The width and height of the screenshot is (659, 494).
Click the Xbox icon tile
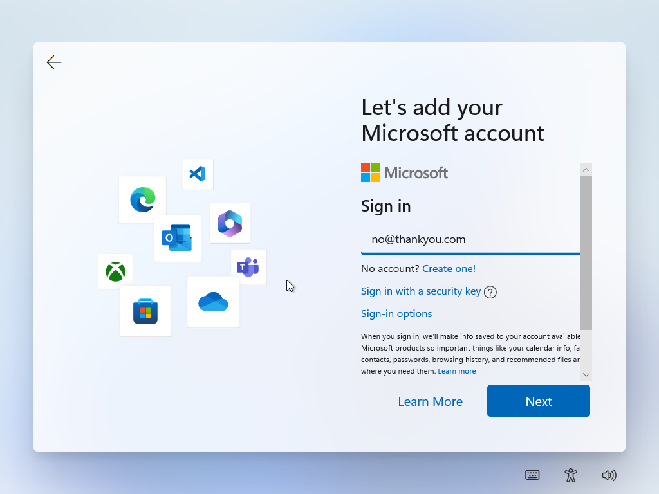116,271
